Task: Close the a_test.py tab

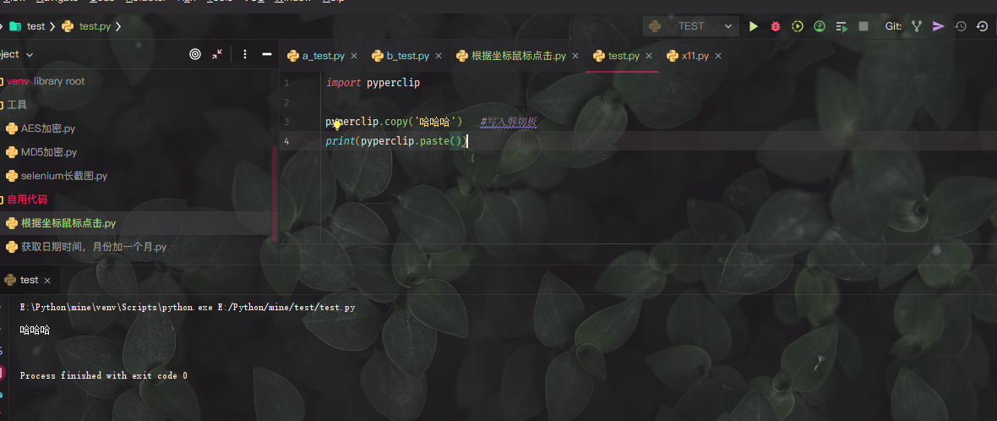Action: (354, 56)
